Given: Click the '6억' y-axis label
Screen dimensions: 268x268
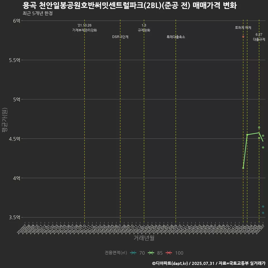Looking at the screenshot, I should pyautogui.click(x=16, y=21).
